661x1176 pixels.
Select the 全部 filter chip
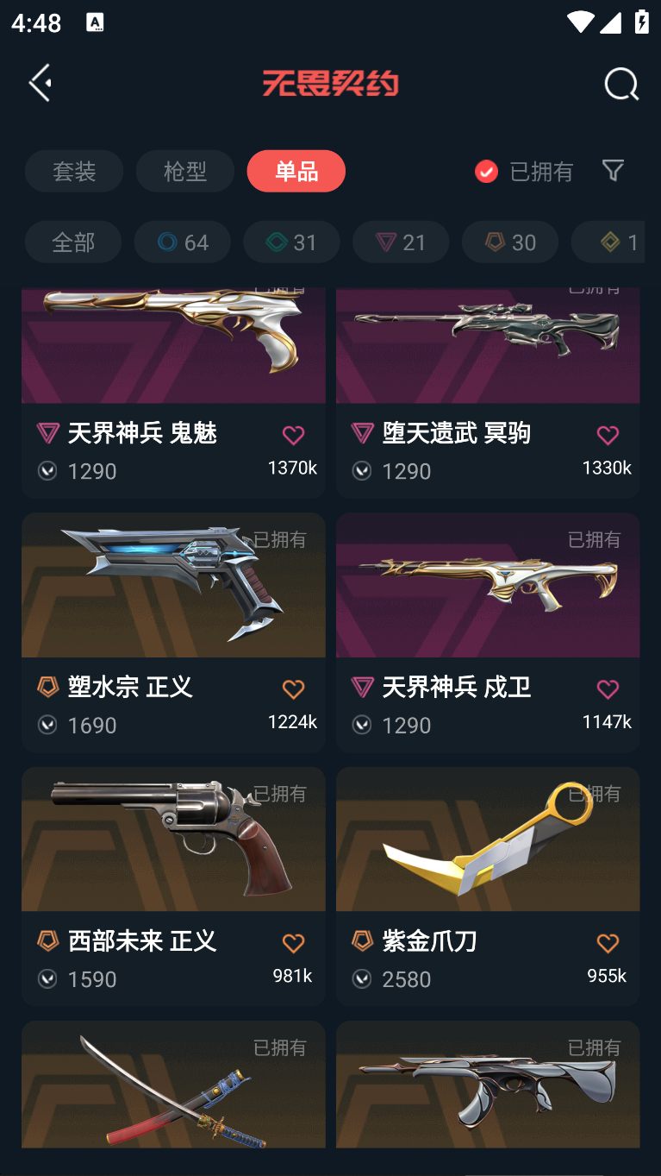point(73,242)
